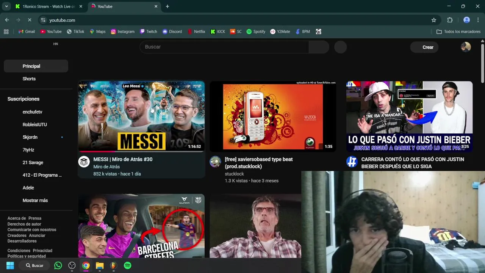Open the Desarrolladores footer link
Viewport: 485px width, 273px height.
(22, 241)
